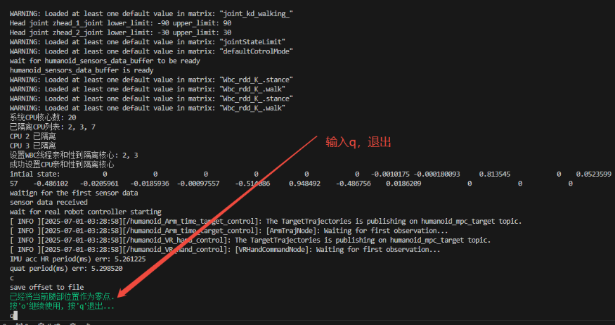The height and width of the screenshot is (325, 615).
Task: Click the 'Head joint zhead_1_joint' limit line
Action: [x=116, y=23]
